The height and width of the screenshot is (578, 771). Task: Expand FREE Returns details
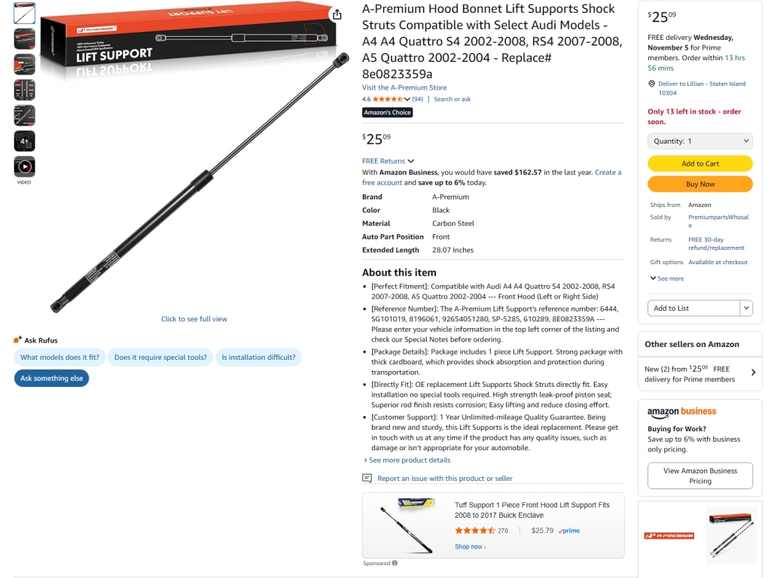[388, 161]
